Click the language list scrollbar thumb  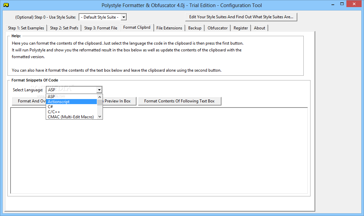[100, 102]
